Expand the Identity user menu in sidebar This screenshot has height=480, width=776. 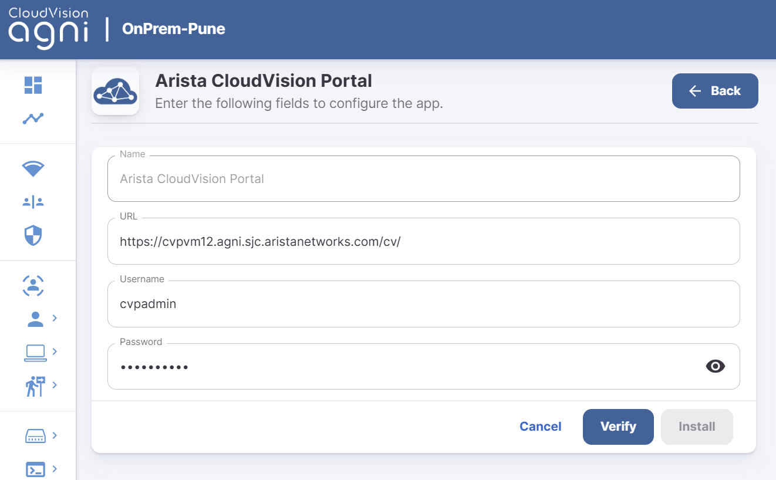tap(35, 318)
